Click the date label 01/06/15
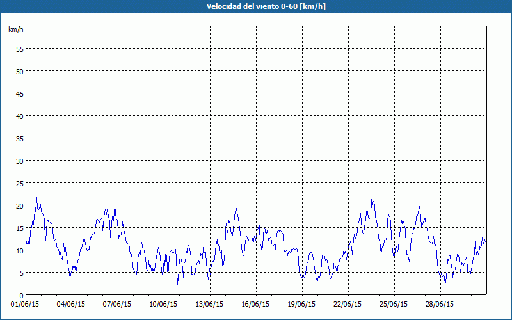This screenshot has width=512, height=320. [25, 305]
